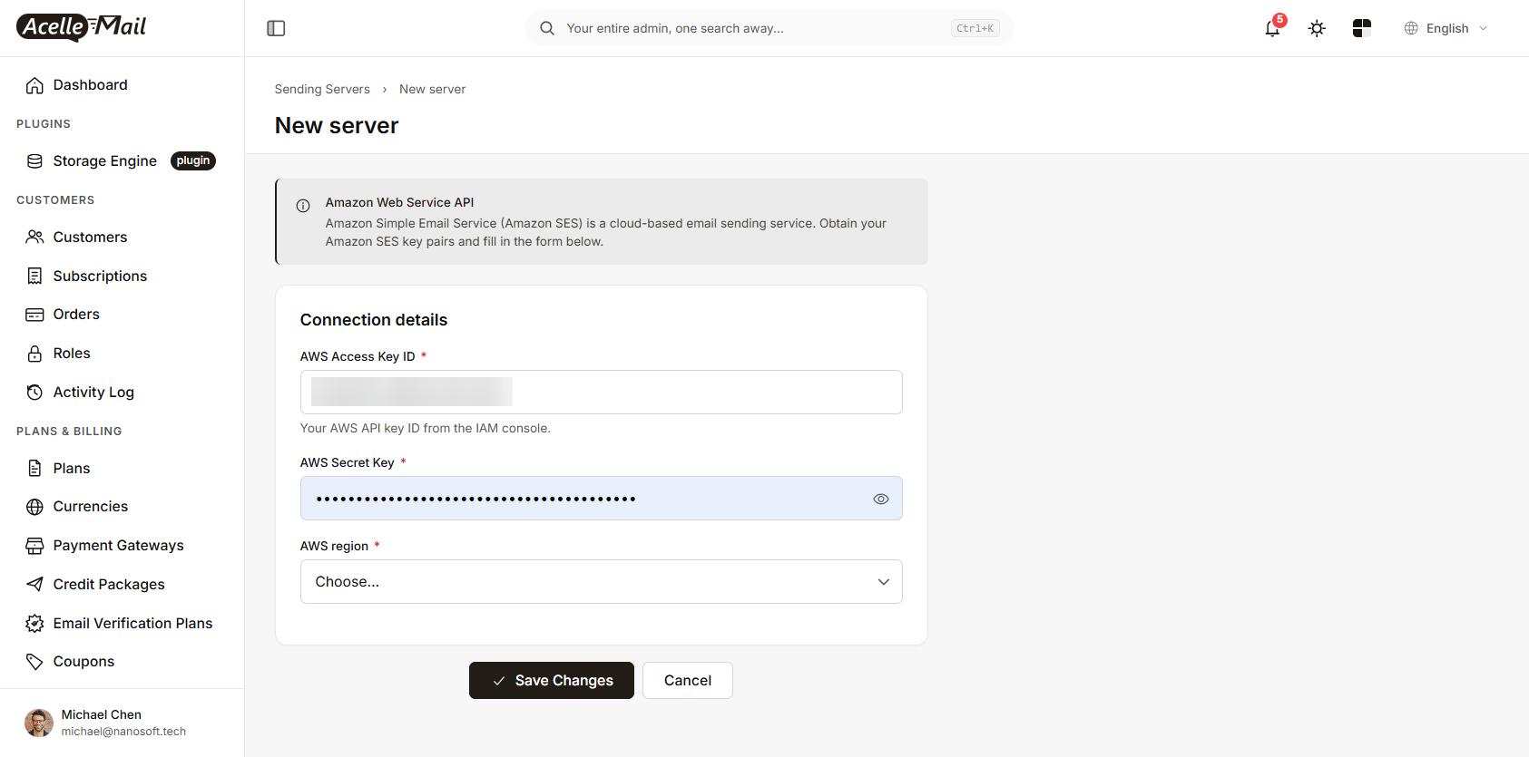Focus the AWS Access Key ID field
1529x757 pixels.
601,392
